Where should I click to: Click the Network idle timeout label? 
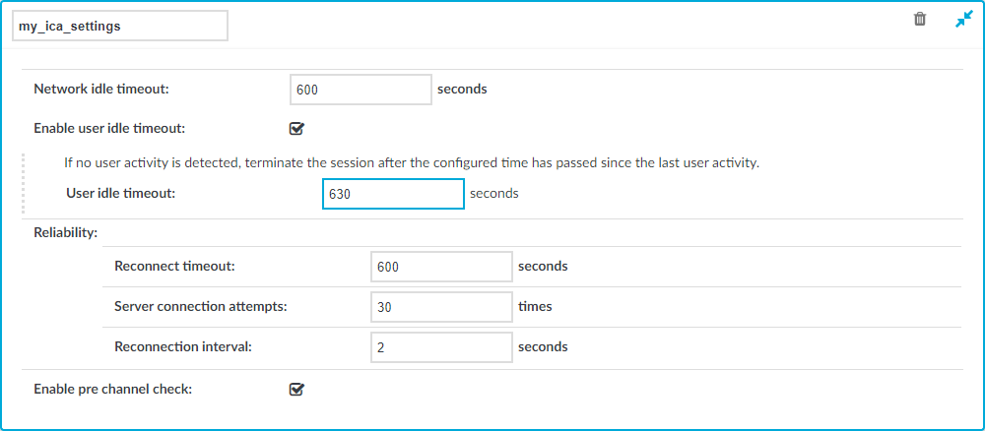click(101, 90)
